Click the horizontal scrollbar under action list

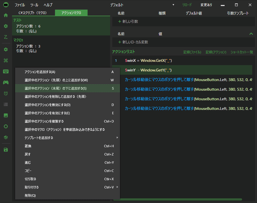pos(178,199)
